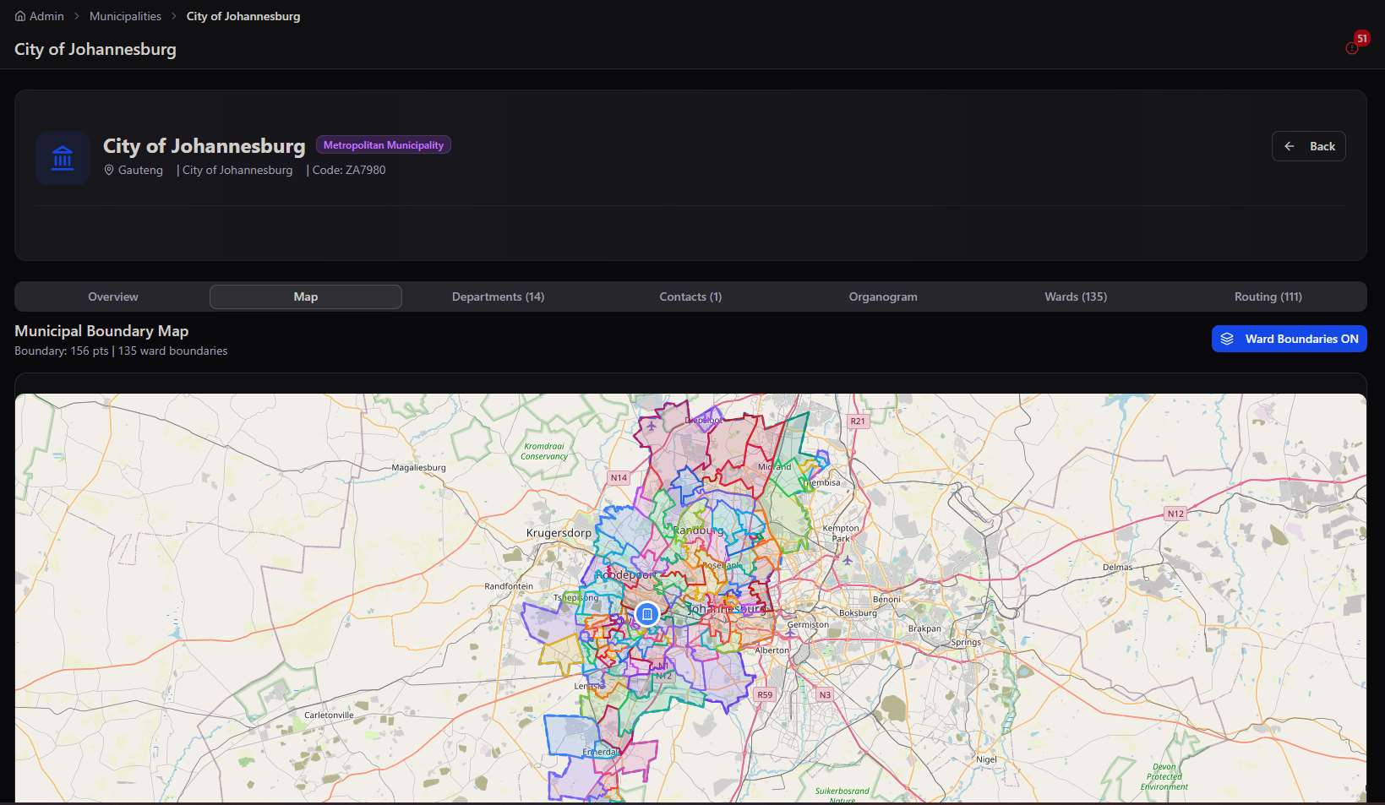Image resolution: width=1385 pixels, height=805 pixels.
Task: Click Magaliesburg label on the map
Action: pyautogui.click(x=418, y=467)
